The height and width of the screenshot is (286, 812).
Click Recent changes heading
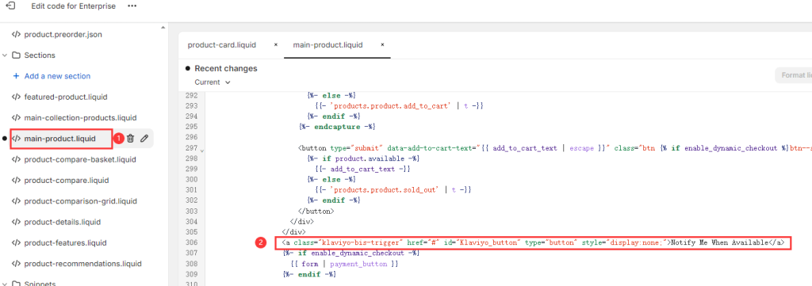(x=226, y=69)
